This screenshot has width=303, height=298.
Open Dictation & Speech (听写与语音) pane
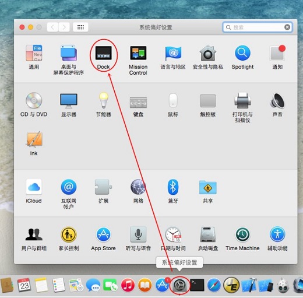(138, 239)
